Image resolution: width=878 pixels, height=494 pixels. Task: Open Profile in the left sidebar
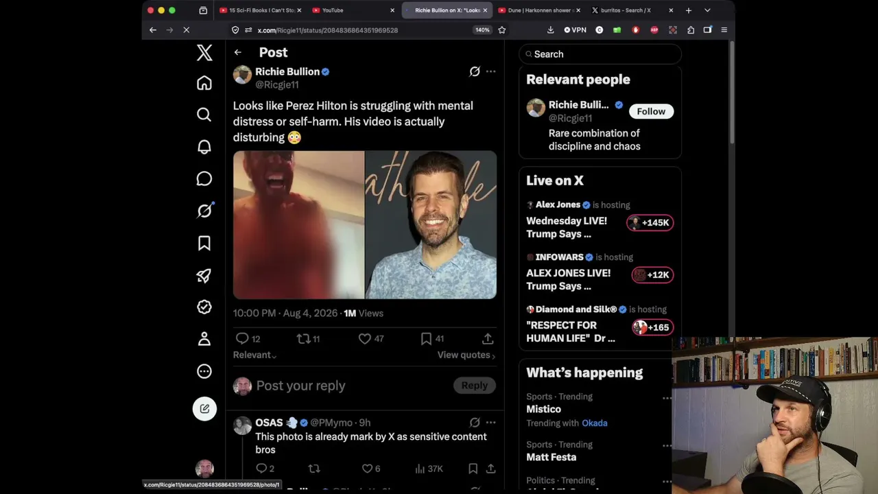204,339
